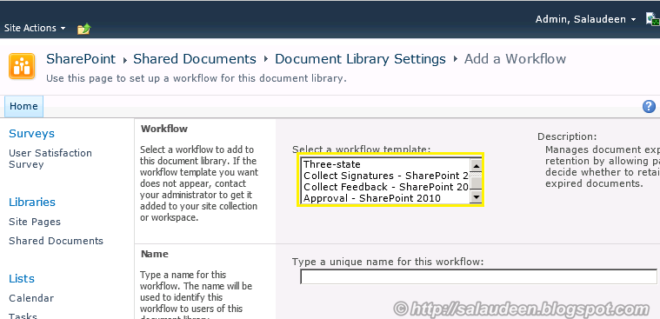The height and width of the screenshot is (319, 660).
Task: Select Collect Feedback workflow template
Action: 385,187
